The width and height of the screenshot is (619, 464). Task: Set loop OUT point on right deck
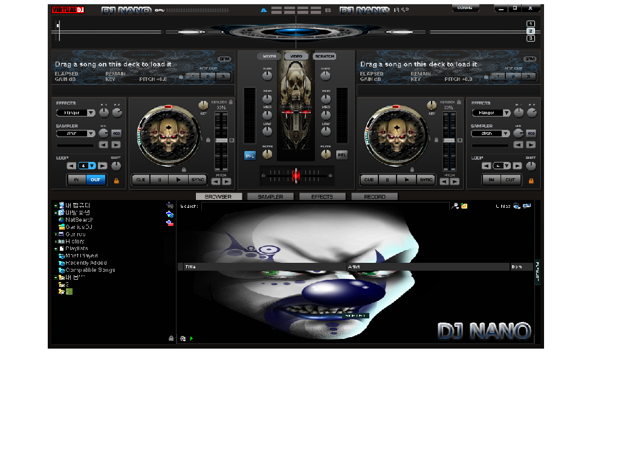point(510,180)
